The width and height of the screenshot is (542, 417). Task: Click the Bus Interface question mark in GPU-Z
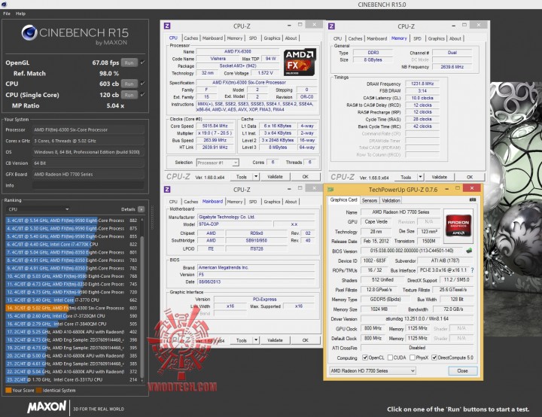[472, 270]
